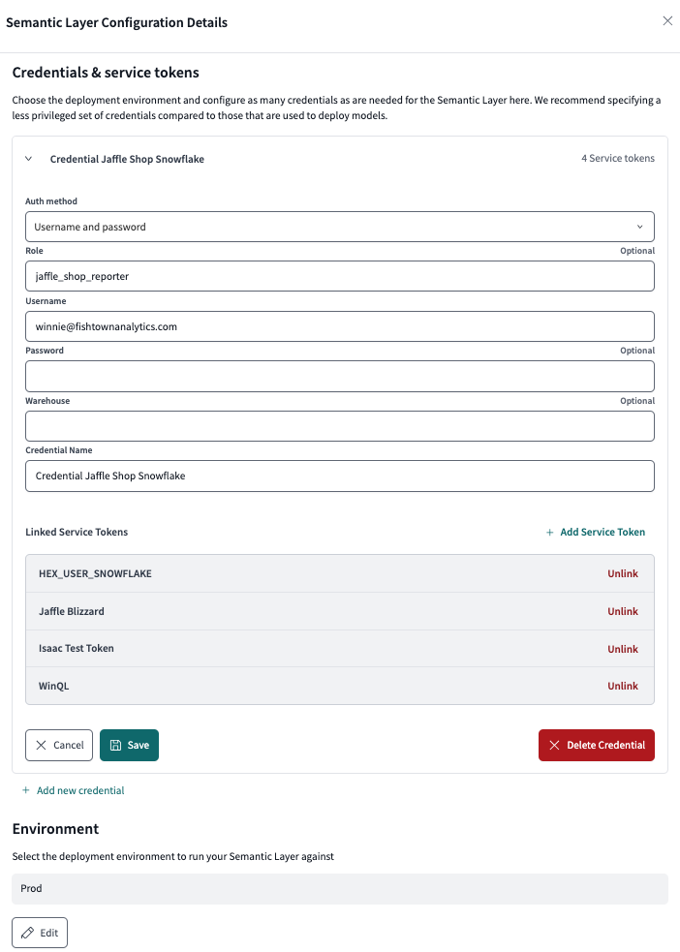
Task: Click the X icon in Delete Credential button
Action: pyautogui.click(x=554, y=745)
